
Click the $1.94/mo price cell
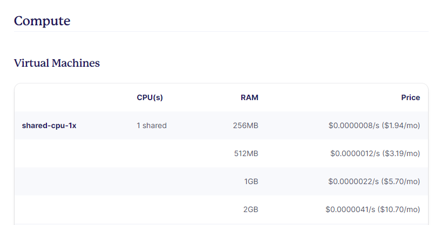point(374,125)
